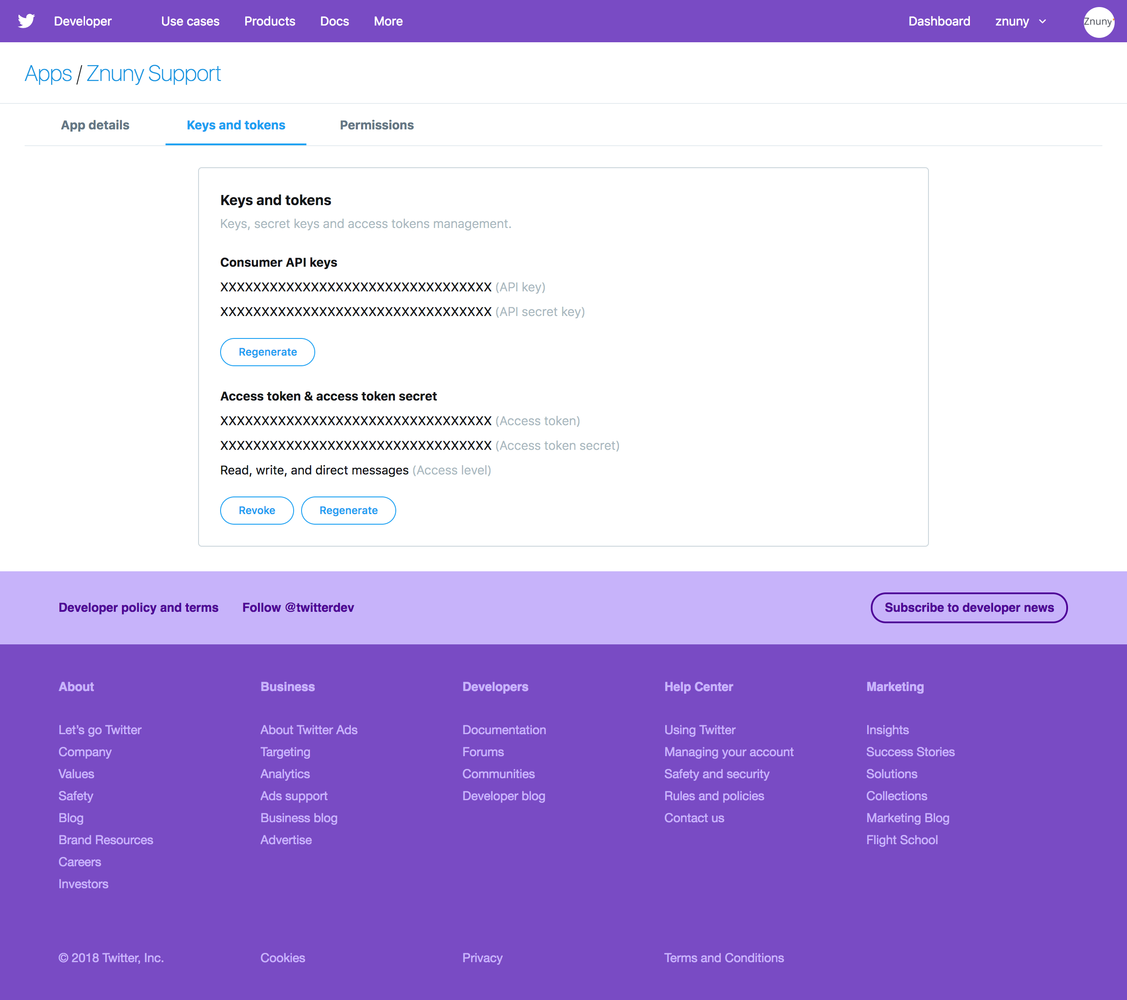The height and width of the screenshot is (1000, 1127).
Task: Select the Keys and tokens tab
Action: (x=236, y=125)
